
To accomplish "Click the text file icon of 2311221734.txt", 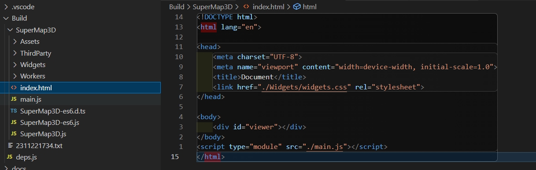I will (11, 145).
